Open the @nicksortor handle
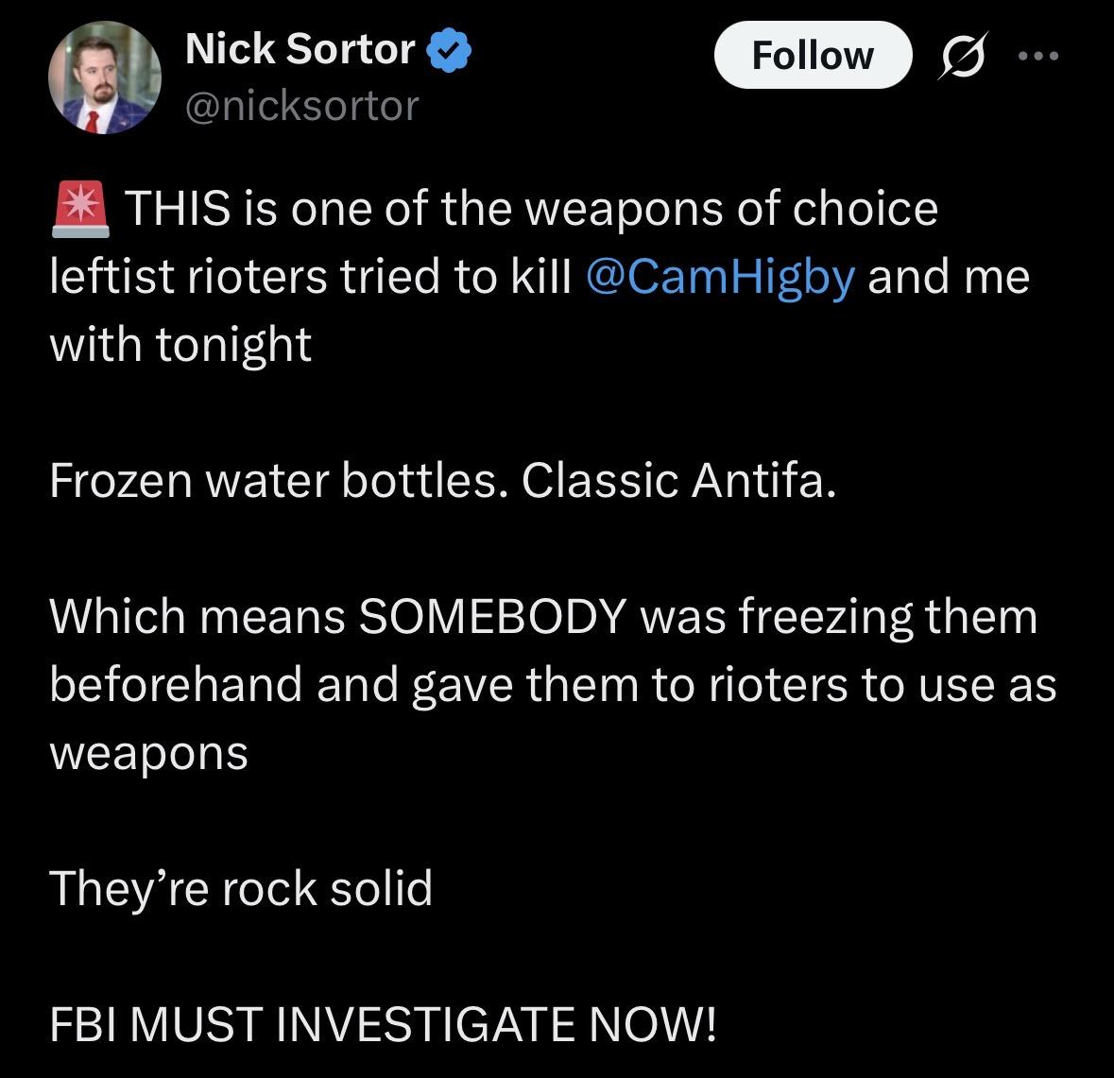Screen dimensions: 1114x1078 tap(301, 106)
